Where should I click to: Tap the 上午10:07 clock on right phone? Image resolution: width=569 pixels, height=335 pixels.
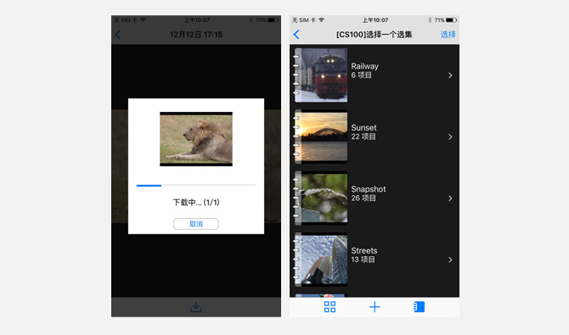click(375, 20)
